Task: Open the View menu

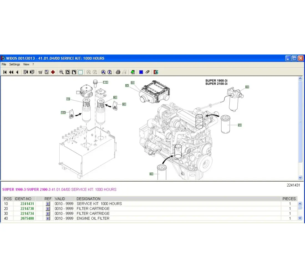Action: coord(26,64)
